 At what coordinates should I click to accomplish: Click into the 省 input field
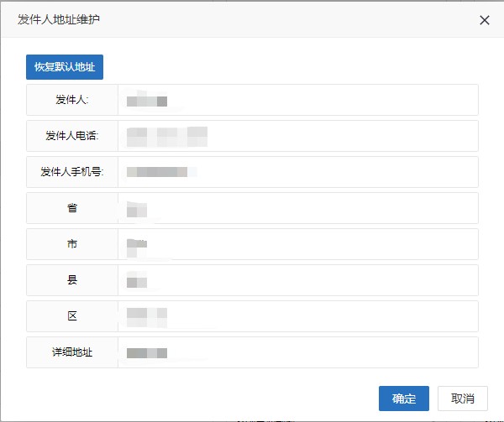click(298, 208)
